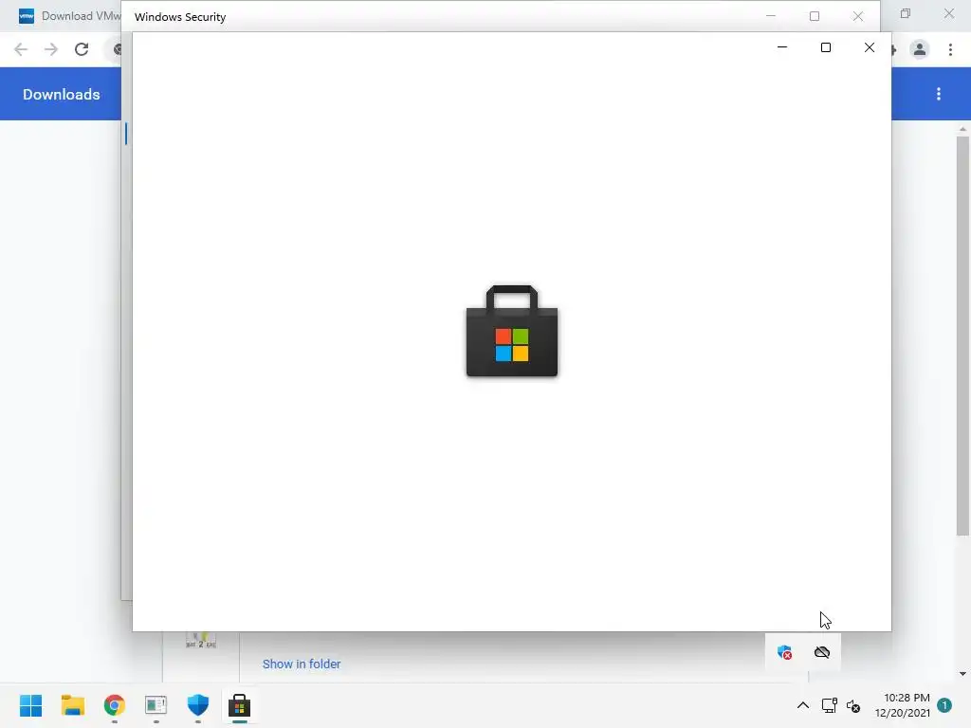Close the Microsoft Store window
This screenshot has height=728, width=971.
(x=870, y=47)
